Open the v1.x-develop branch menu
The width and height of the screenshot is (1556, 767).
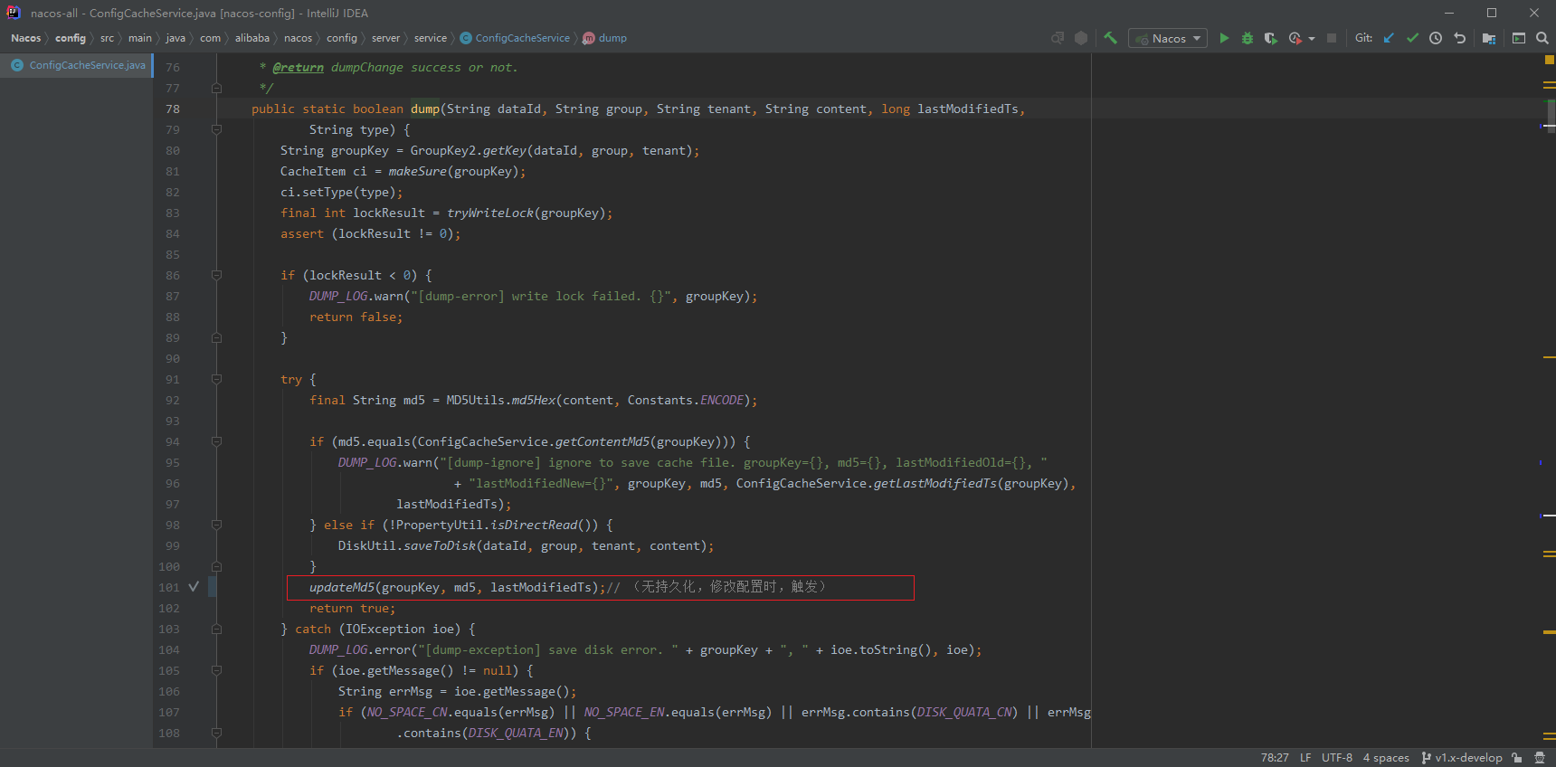tap(1462, 758)
